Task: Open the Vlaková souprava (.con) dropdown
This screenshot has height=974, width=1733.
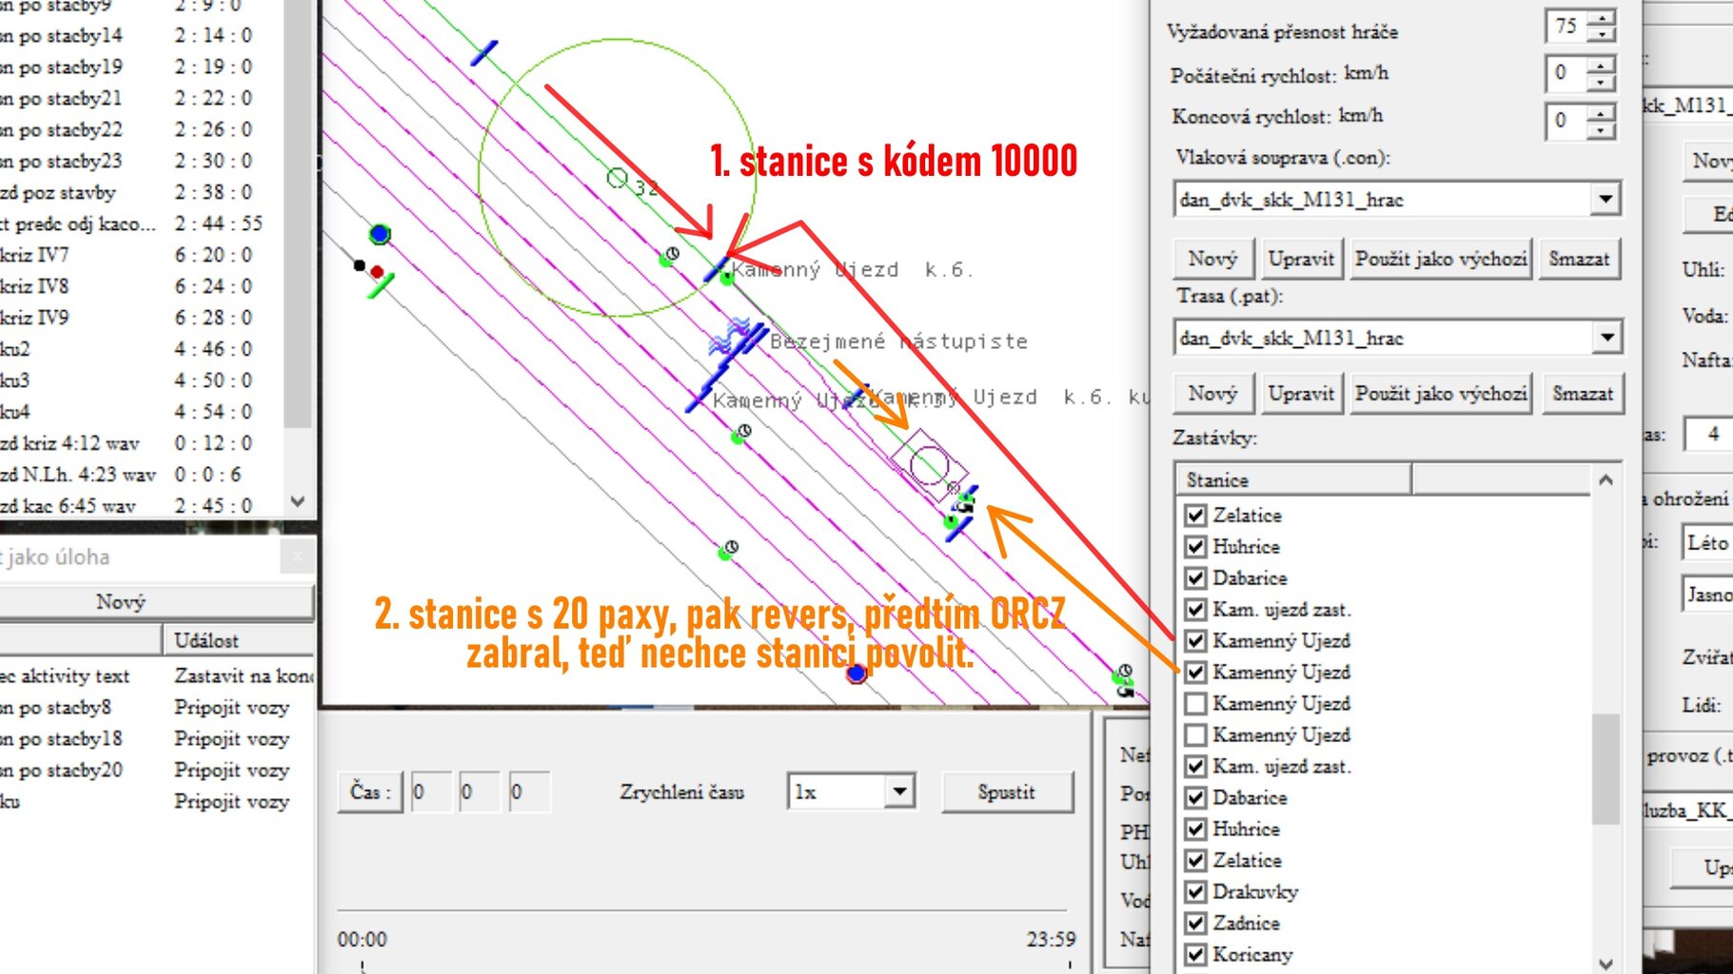Action: (1605, 200)
